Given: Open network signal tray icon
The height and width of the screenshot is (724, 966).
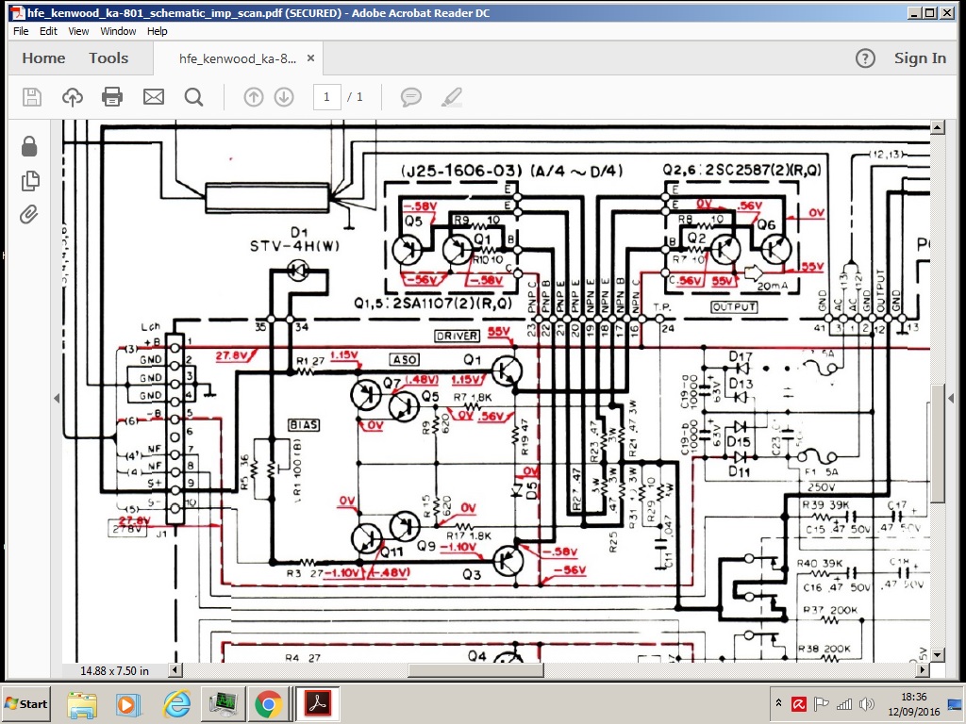Looking at the screenshot, I should coord(844,703).
